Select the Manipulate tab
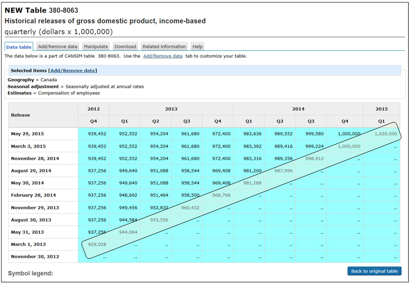 96,47
